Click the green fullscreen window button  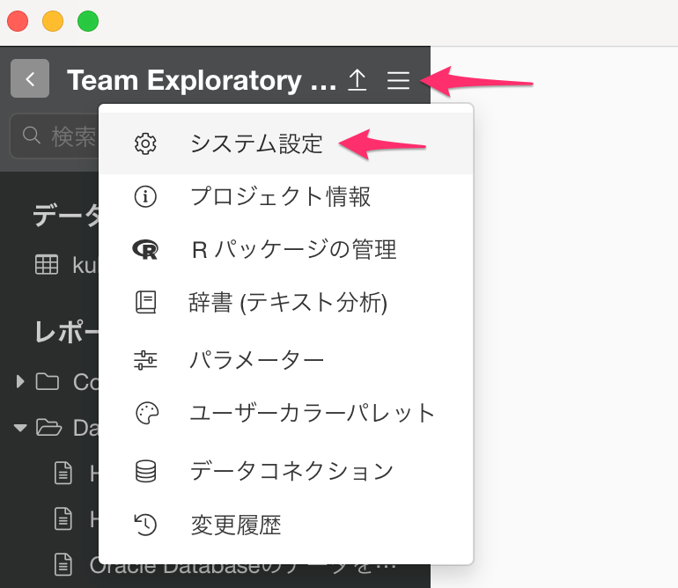pos(88,21)
